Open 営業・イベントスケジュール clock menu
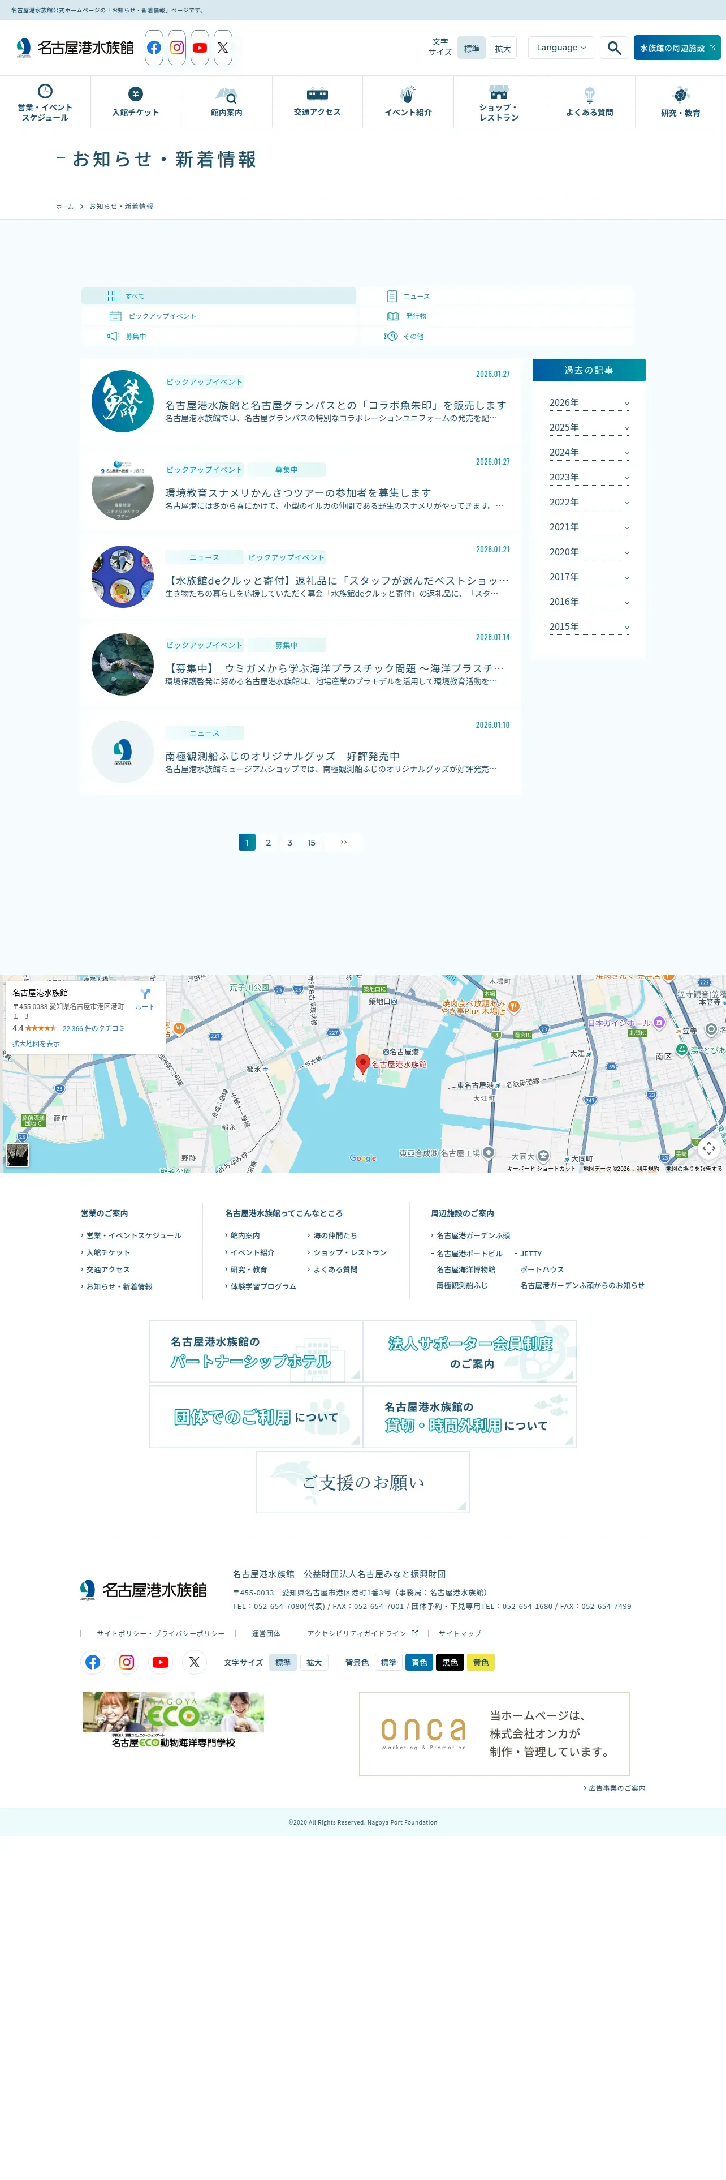The height and width of the screenshot is (2180, 726). (46, 102)
